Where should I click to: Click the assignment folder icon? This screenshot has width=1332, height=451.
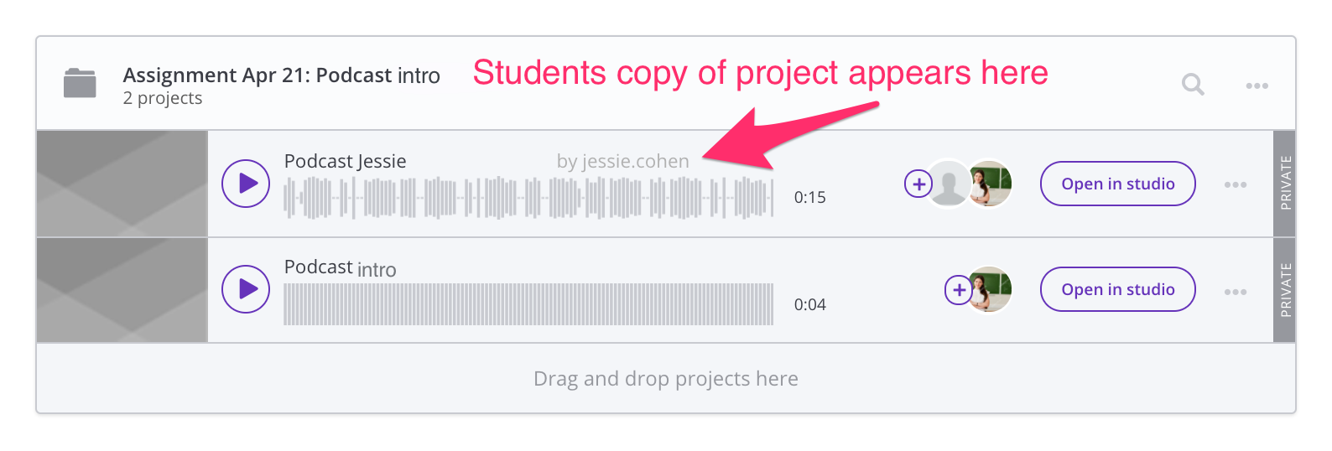(x=80, y=84)
